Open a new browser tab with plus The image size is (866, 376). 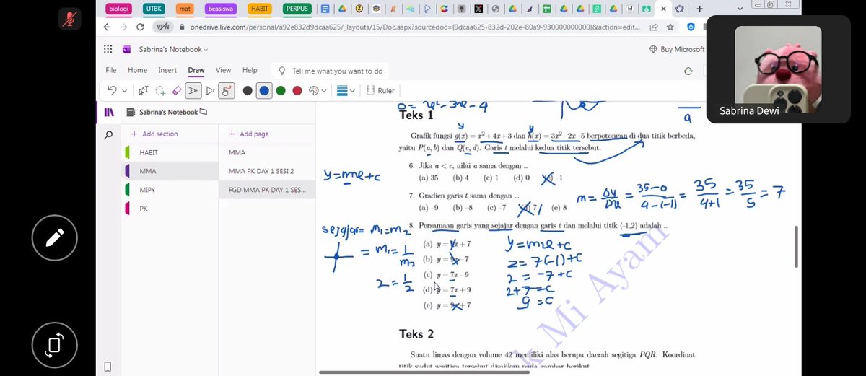pos(699,9)
